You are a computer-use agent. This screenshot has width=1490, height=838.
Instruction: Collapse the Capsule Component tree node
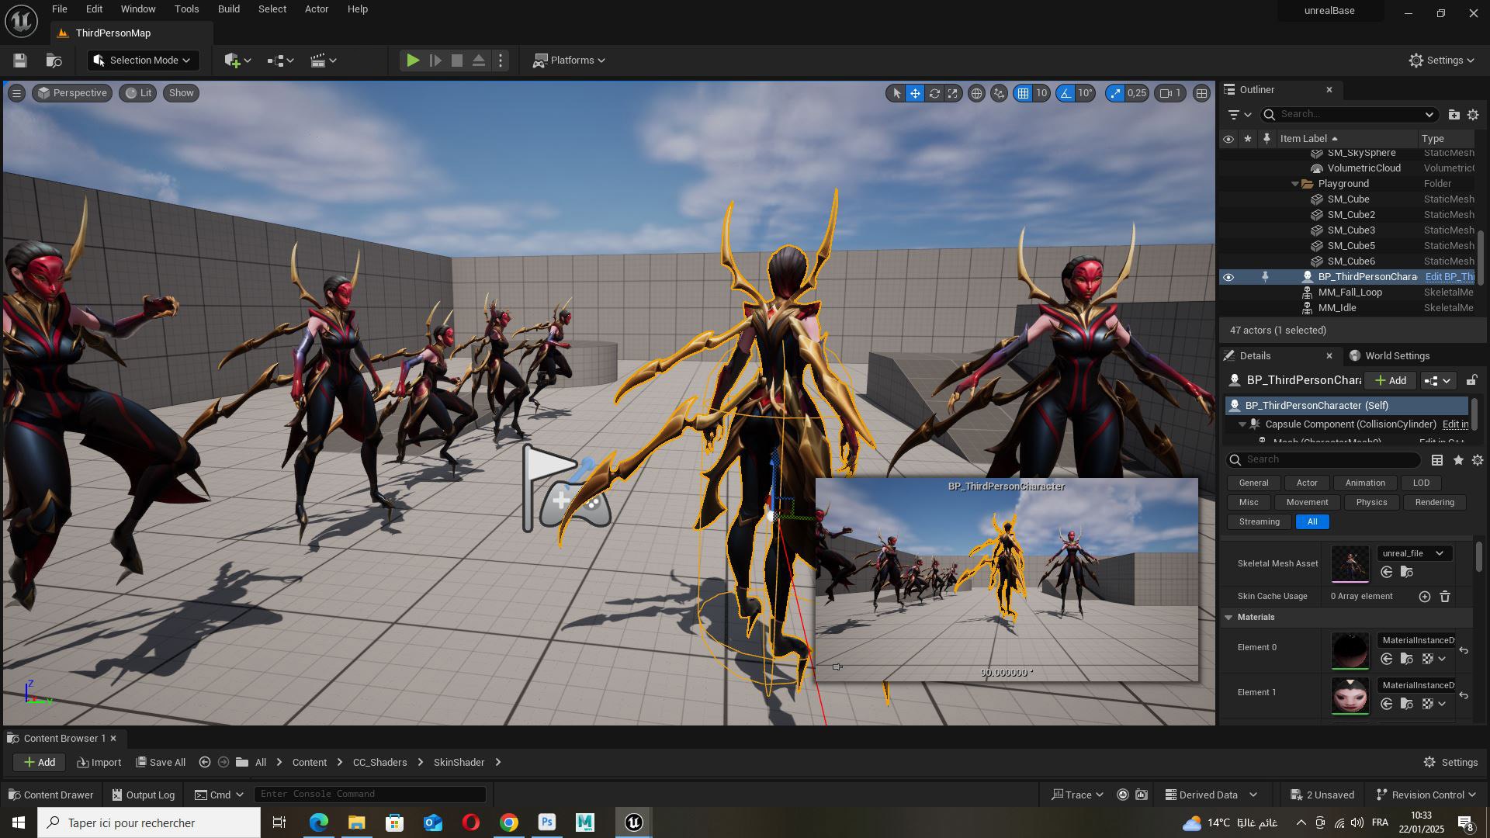tap(1242, 424)
